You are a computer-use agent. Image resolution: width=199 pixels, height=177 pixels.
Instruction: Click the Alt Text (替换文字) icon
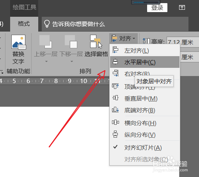pos(18,42)
